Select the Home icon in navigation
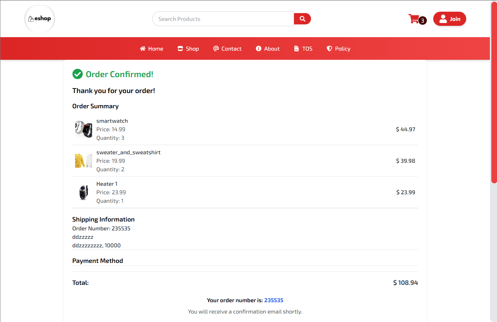 [x=142, y=48]
